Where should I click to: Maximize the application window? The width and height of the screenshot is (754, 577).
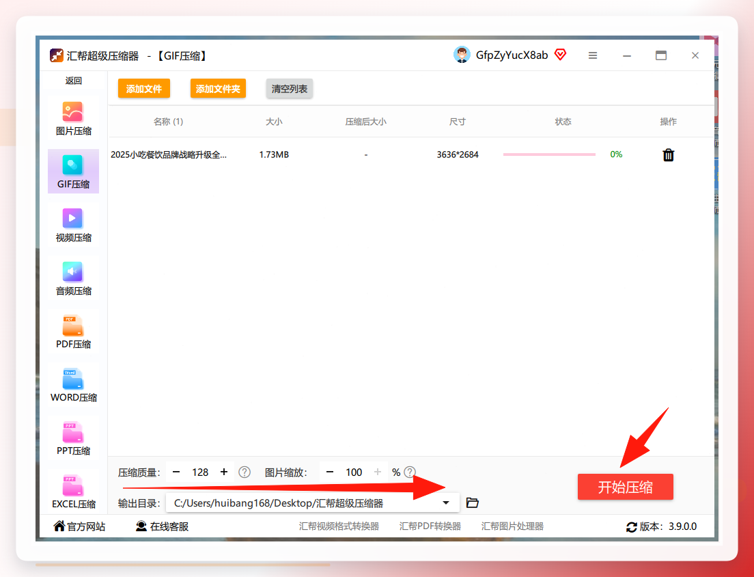(661, 55)
